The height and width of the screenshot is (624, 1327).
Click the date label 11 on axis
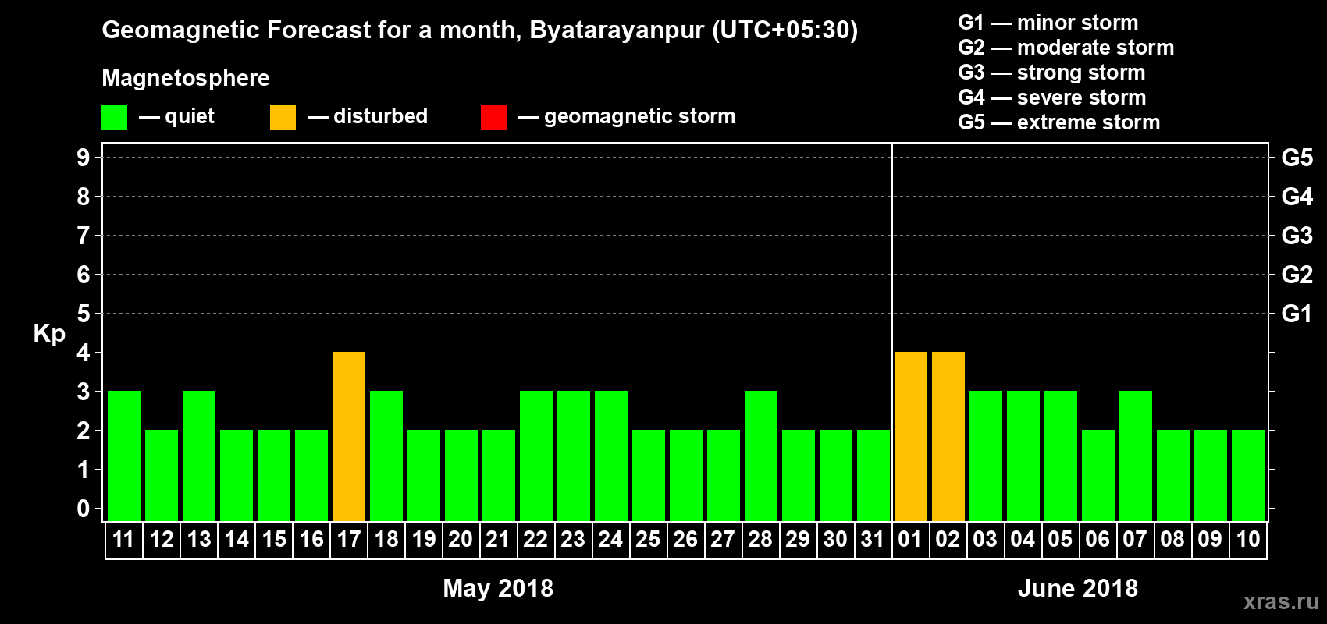[124, 539]
